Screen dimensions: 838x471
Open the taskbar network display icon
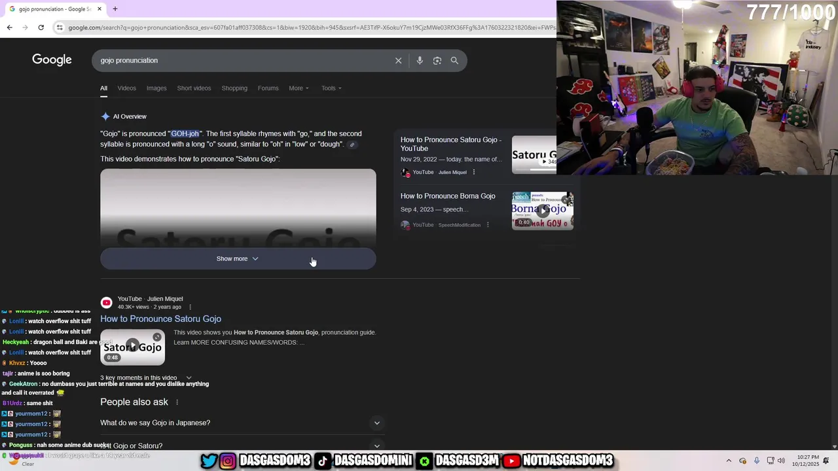[x=771, y=461]
